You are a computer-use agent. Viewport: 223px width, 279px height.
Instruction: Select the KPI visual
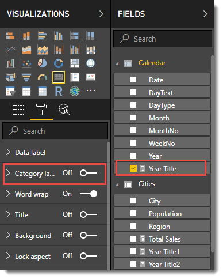pyautogui.click(x=91, y=77)
